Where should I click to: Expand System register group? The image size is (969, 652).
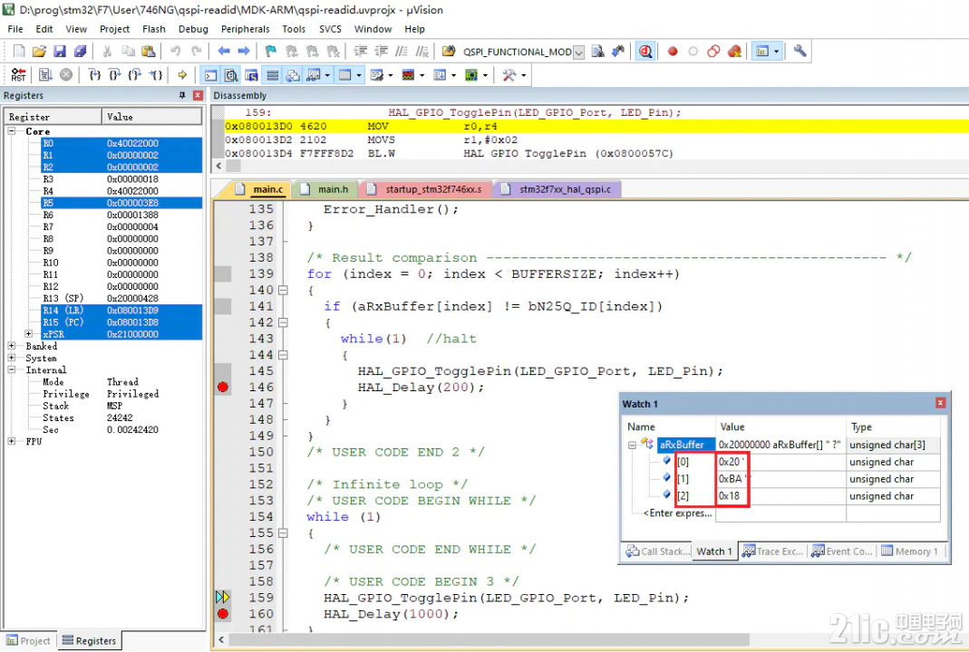(12, 358)
